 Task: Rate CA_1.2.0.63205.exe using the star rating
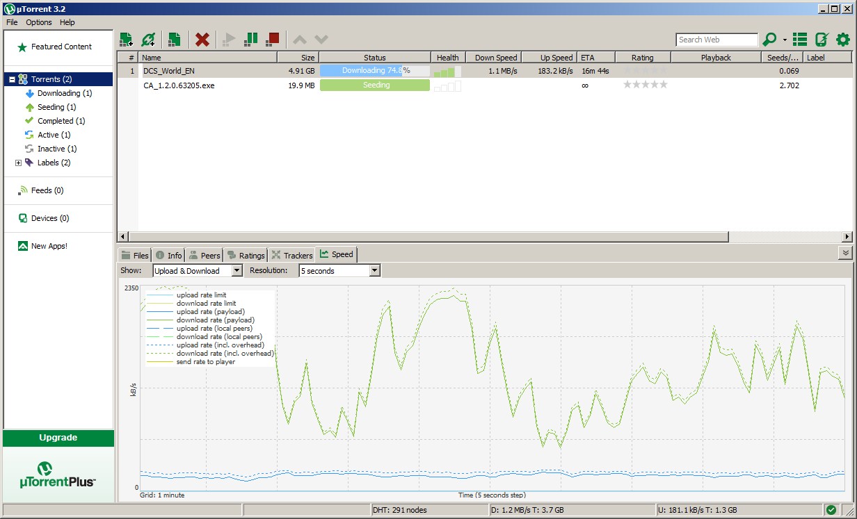(x=645, y=85)
